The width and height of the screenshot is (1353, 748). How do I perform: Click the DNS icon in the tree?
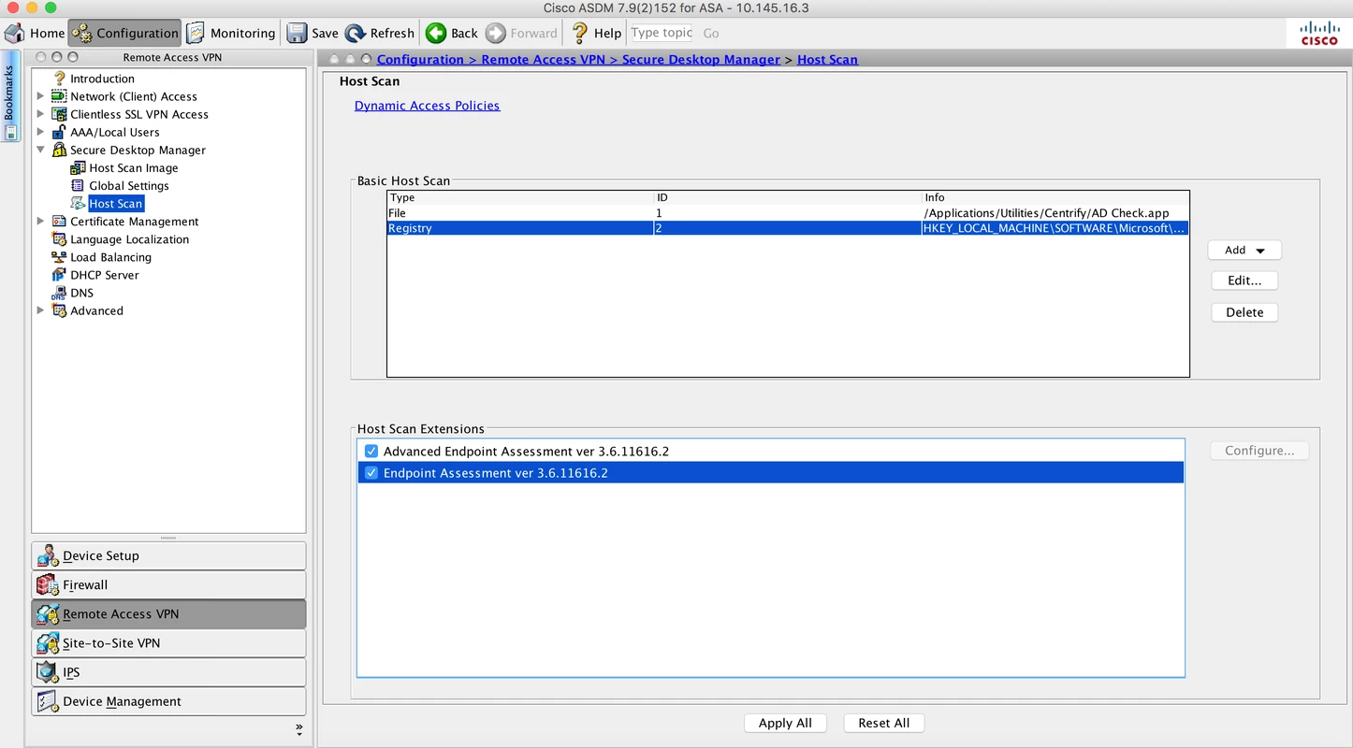coord(59,293)
